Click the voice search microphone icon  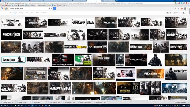pos(52,9)
